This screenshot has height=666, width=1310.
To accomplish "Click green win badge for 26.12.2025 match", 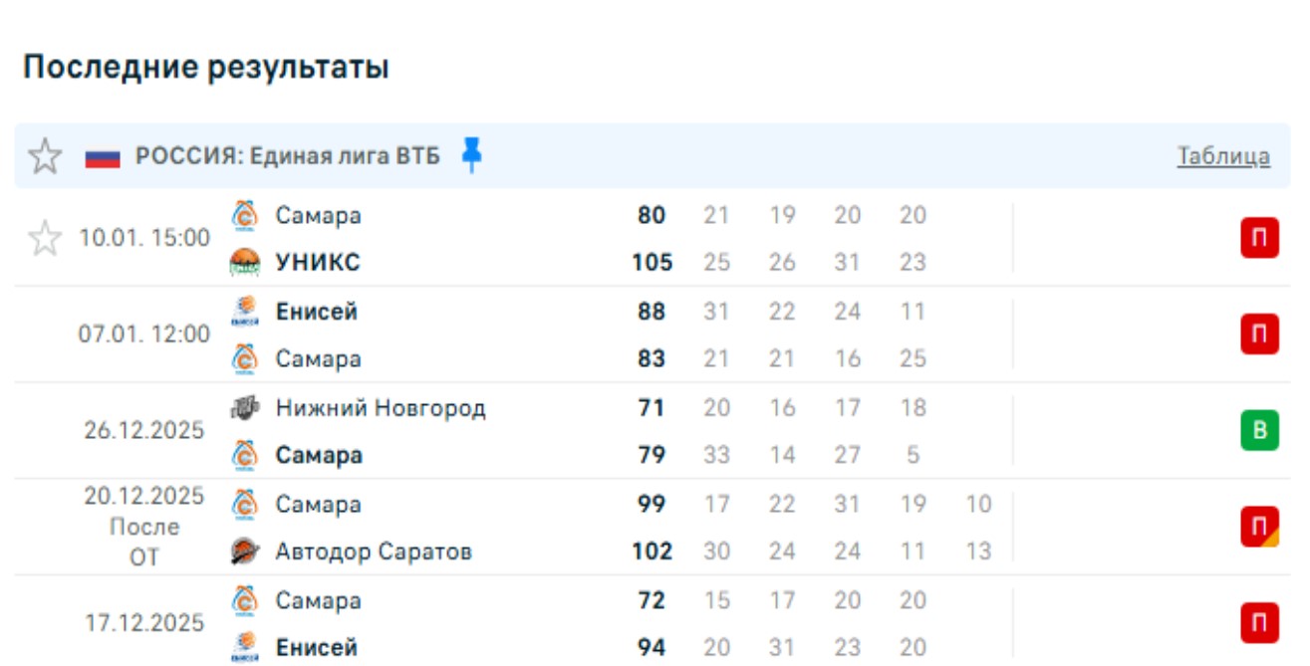I will point(1259,431).
